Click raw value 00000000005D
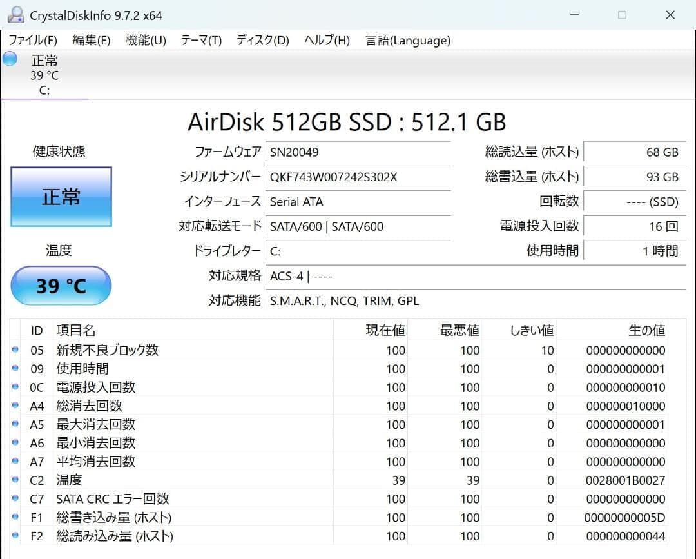The image size is (696, 559). pyautogui.click(x=624, y=518)
